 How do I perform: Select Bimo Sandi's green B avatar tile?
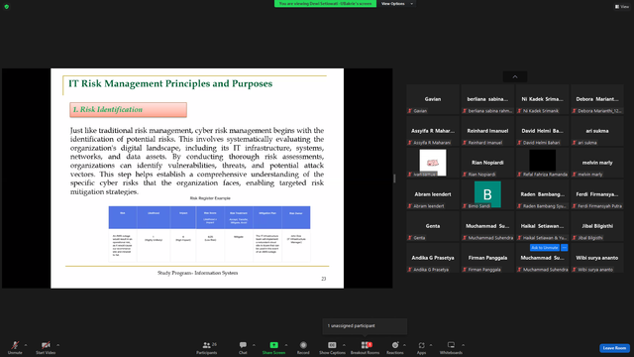click(x=487, y=194)
